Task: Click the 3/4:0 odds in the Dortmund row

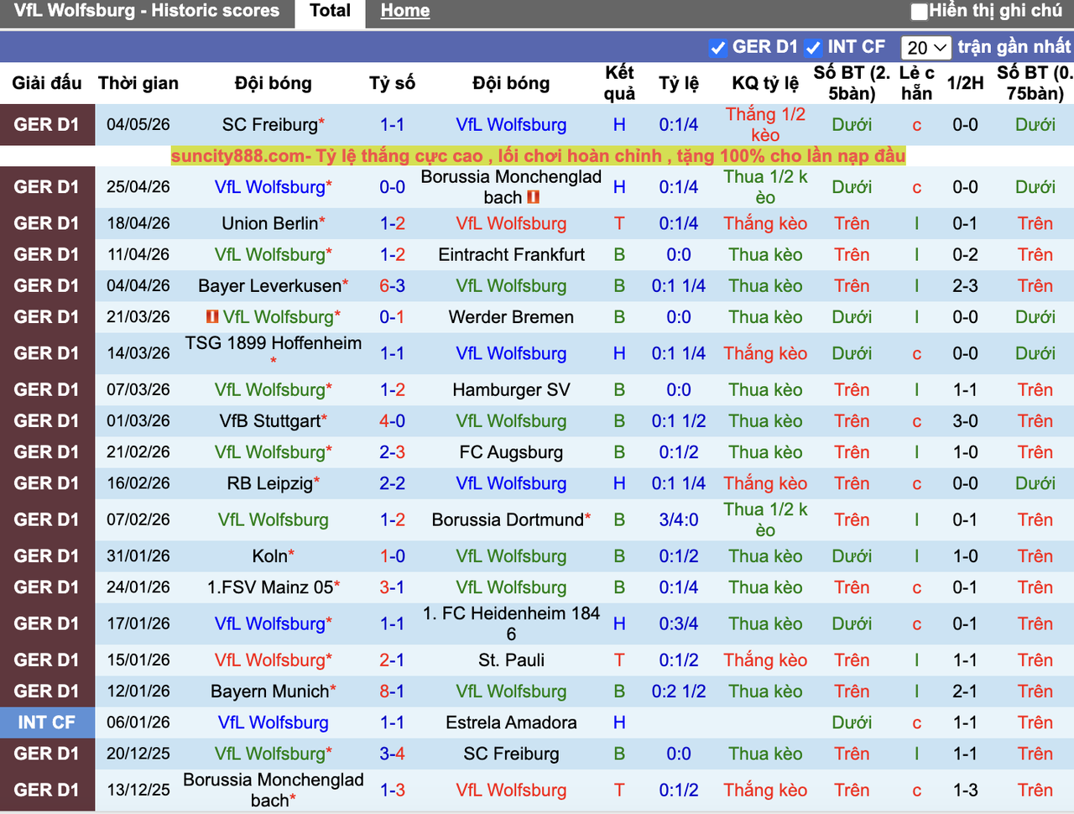Action: tap(679, 519)
